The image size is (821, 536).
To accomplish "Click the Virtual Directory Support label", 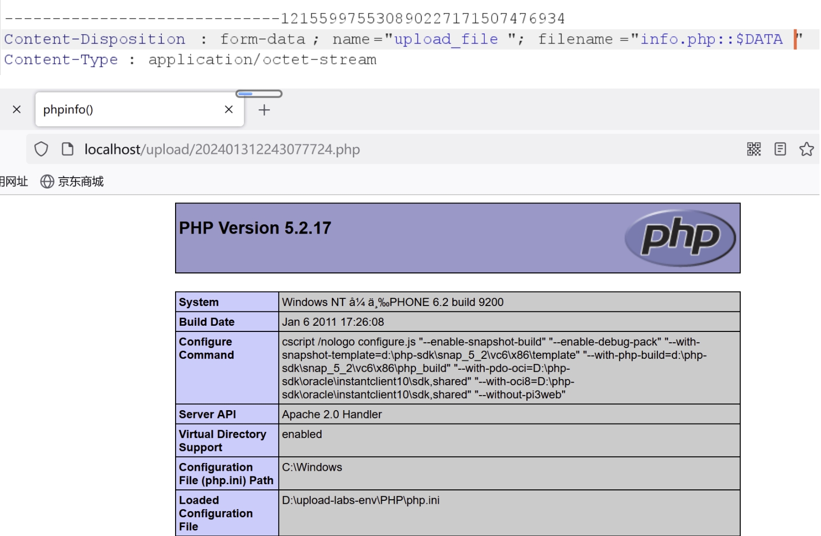I will [x=222, y=441].
